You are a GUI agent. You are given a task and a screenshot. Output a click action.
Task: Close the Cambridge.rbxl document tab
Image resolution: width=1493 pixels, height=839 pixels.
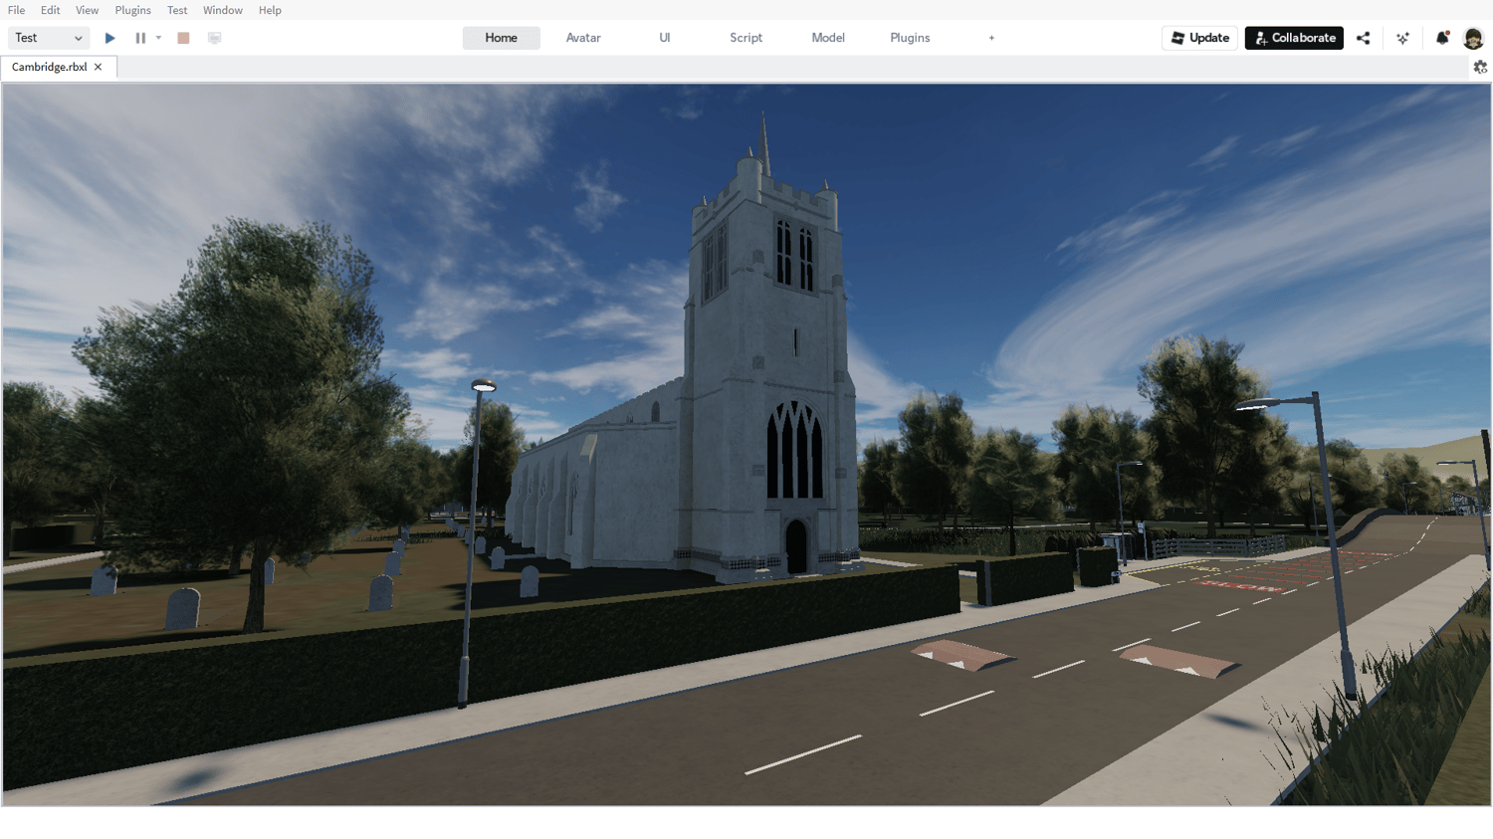99,67
